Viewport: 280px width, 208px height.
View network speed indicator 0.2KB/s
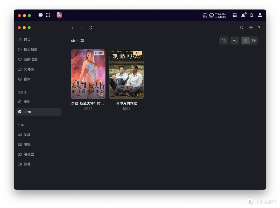[x=221, y=14]
